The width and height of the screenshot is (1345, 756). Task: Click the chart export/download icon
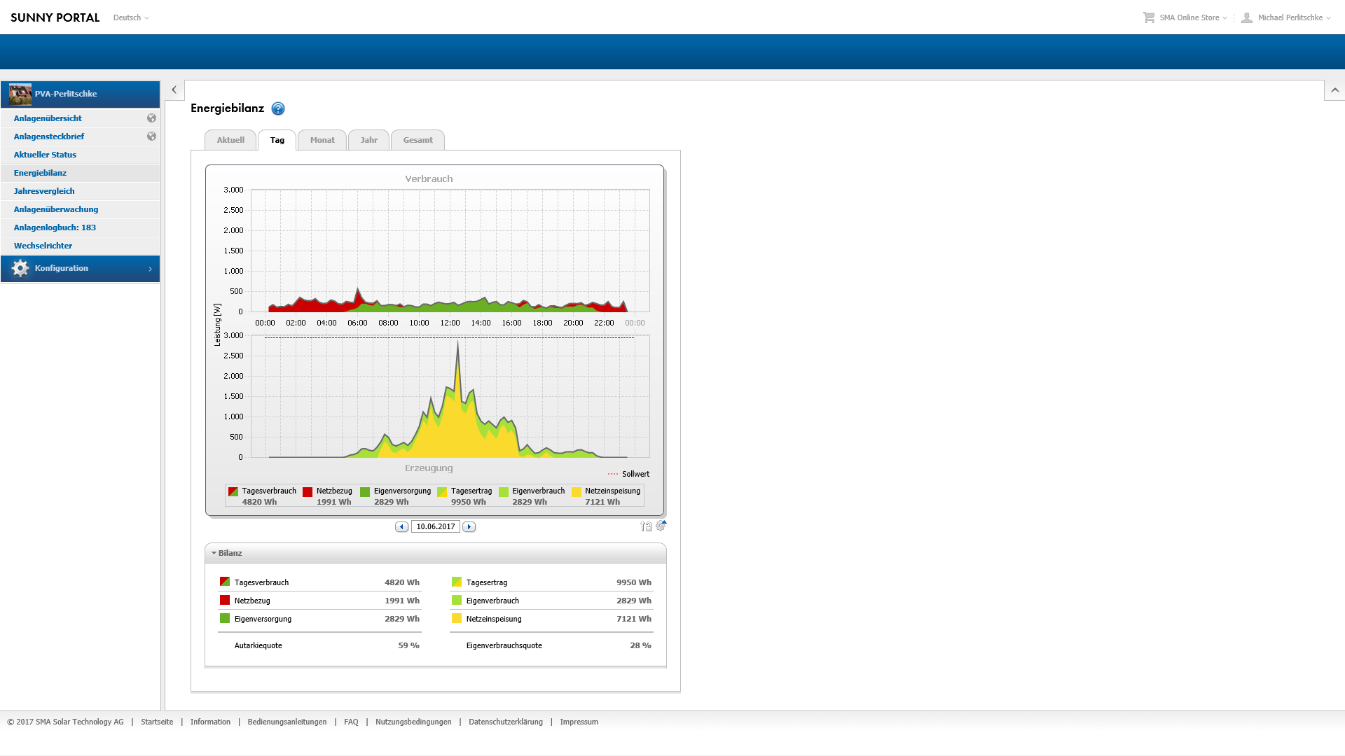645,526
